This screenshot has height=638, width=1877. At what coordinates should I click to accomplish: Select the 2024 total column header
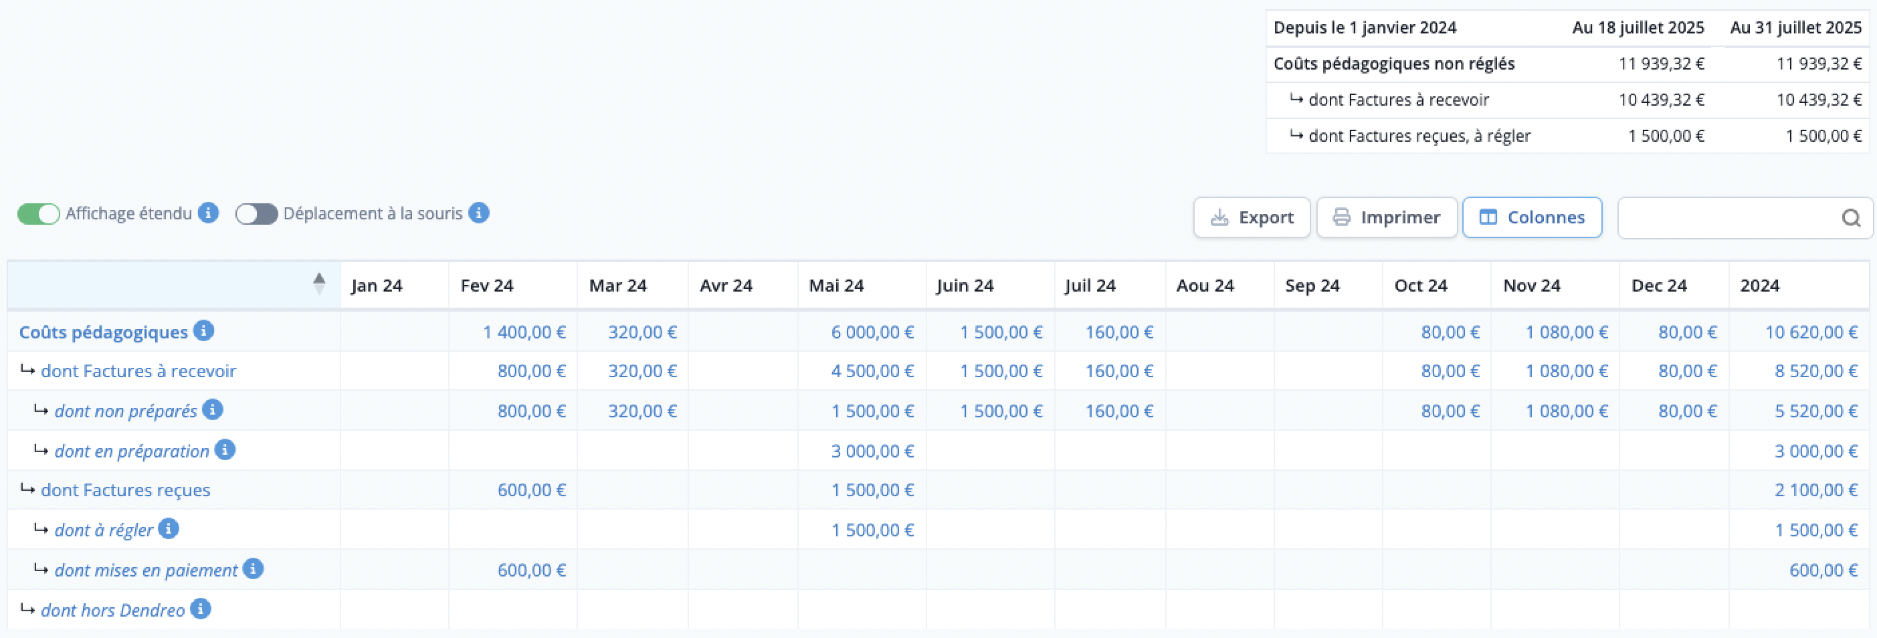[x=1759, y=286]
